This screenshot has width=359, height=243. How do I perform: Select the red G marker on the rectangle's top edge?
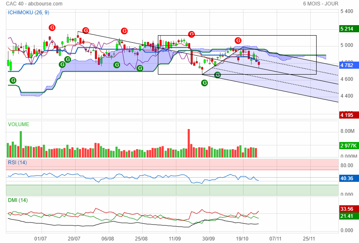pyautogui.click(x=191, y=34)
